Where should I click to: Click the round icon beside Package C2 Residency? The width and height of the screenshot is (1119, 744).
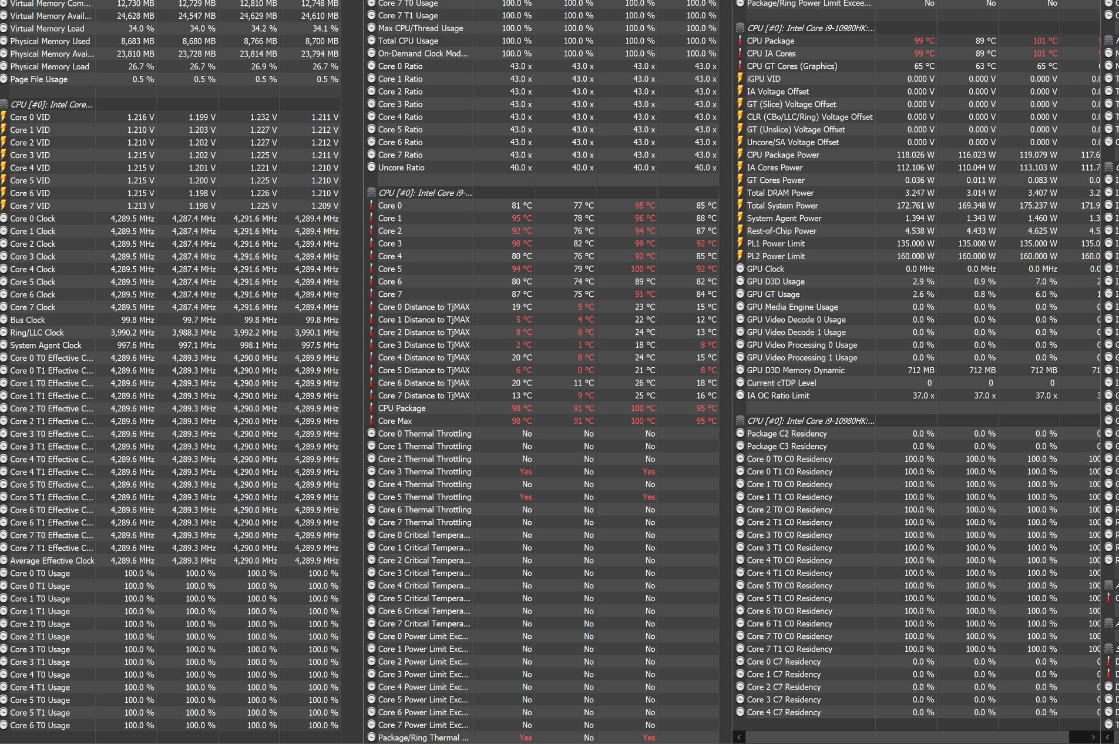[x=740, y=434]
